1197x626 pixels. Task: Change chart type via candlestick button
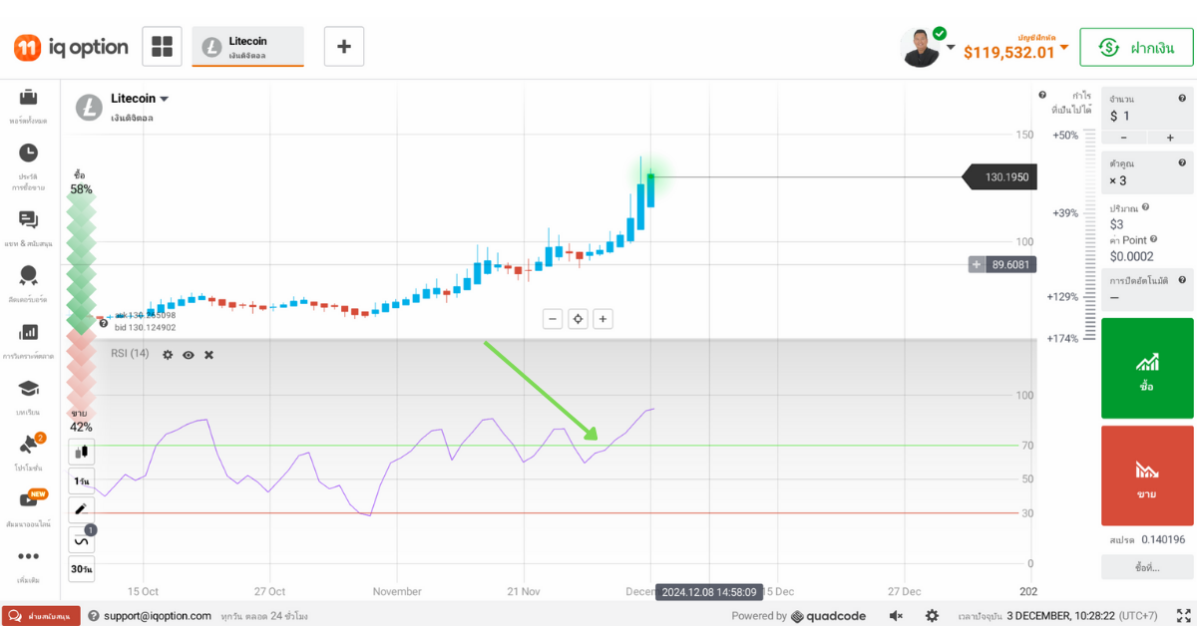(82, 452)
